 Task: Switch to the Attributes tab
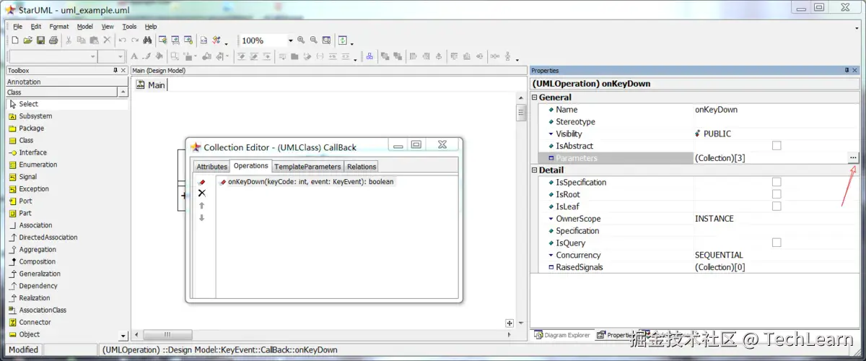pos(211,167)
